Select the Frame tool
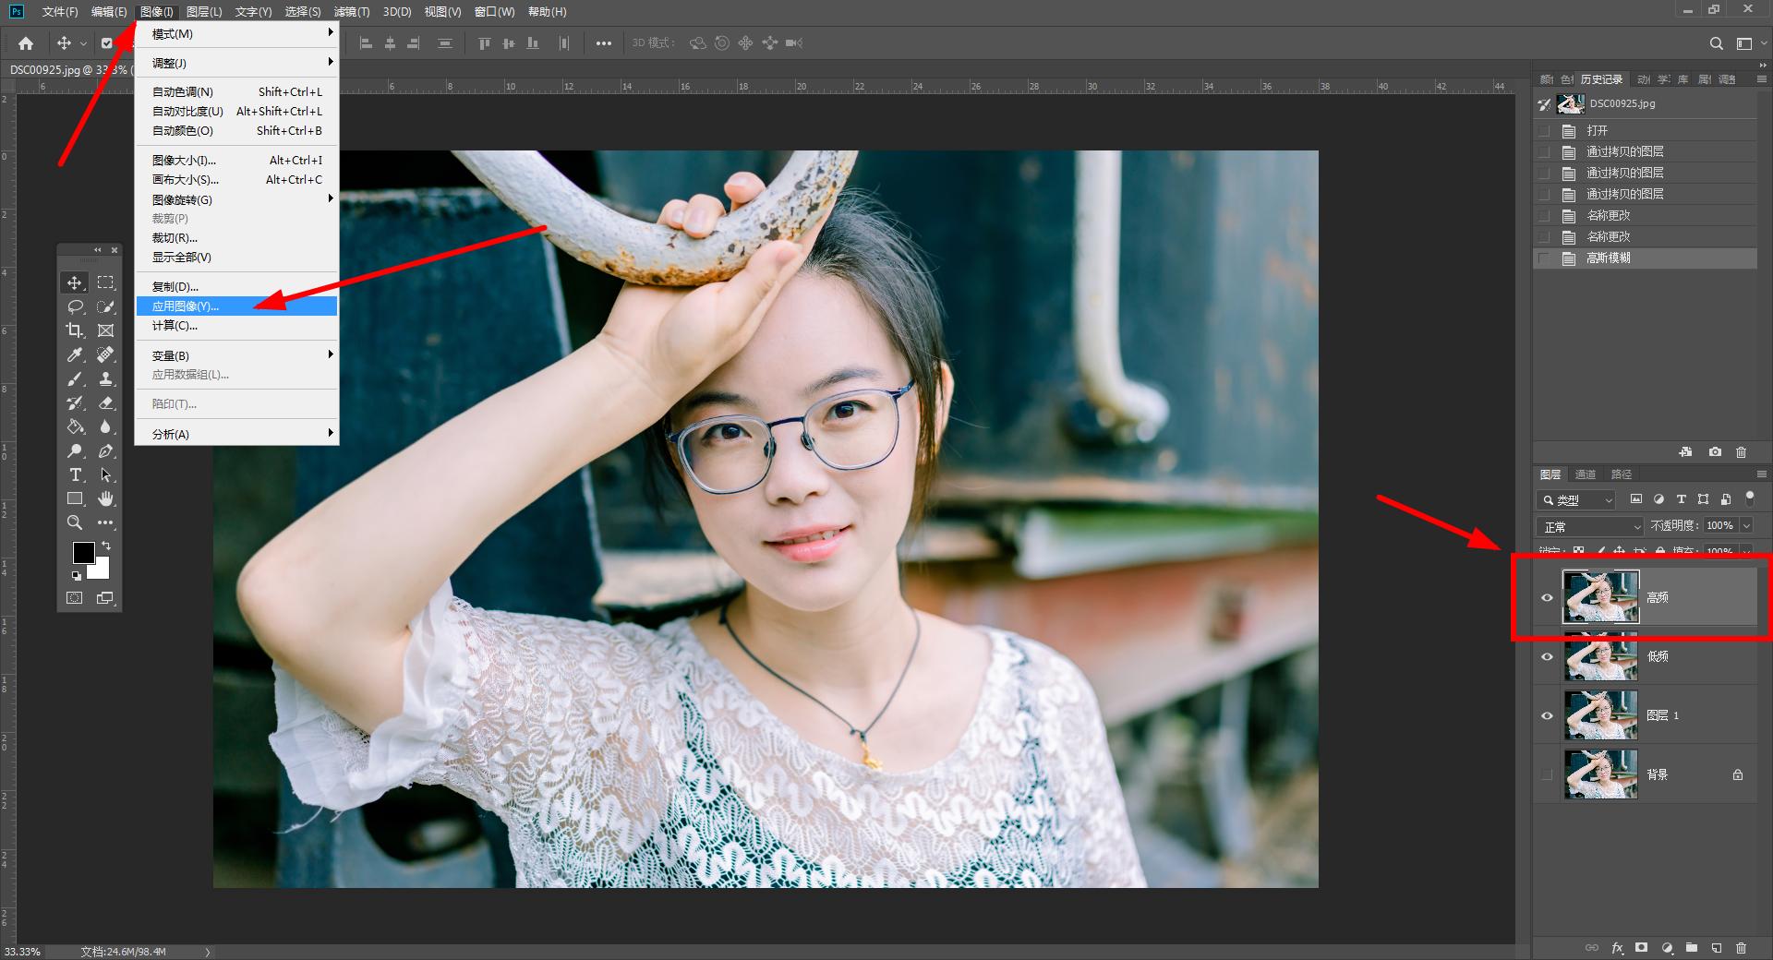 click(106, 330)
